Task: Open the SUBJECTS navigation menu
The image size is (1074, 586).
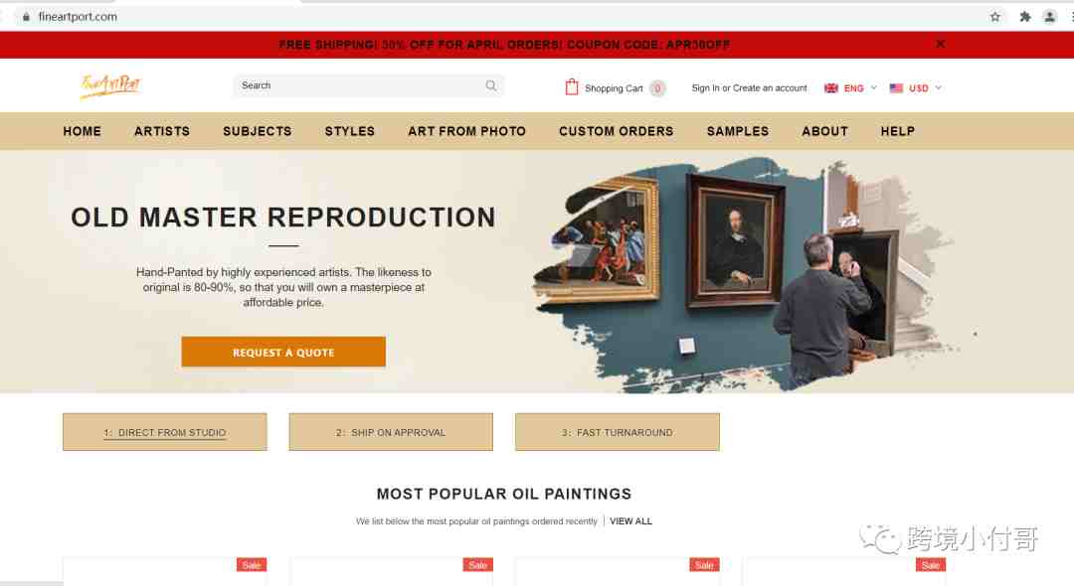Action: point(257,131)
